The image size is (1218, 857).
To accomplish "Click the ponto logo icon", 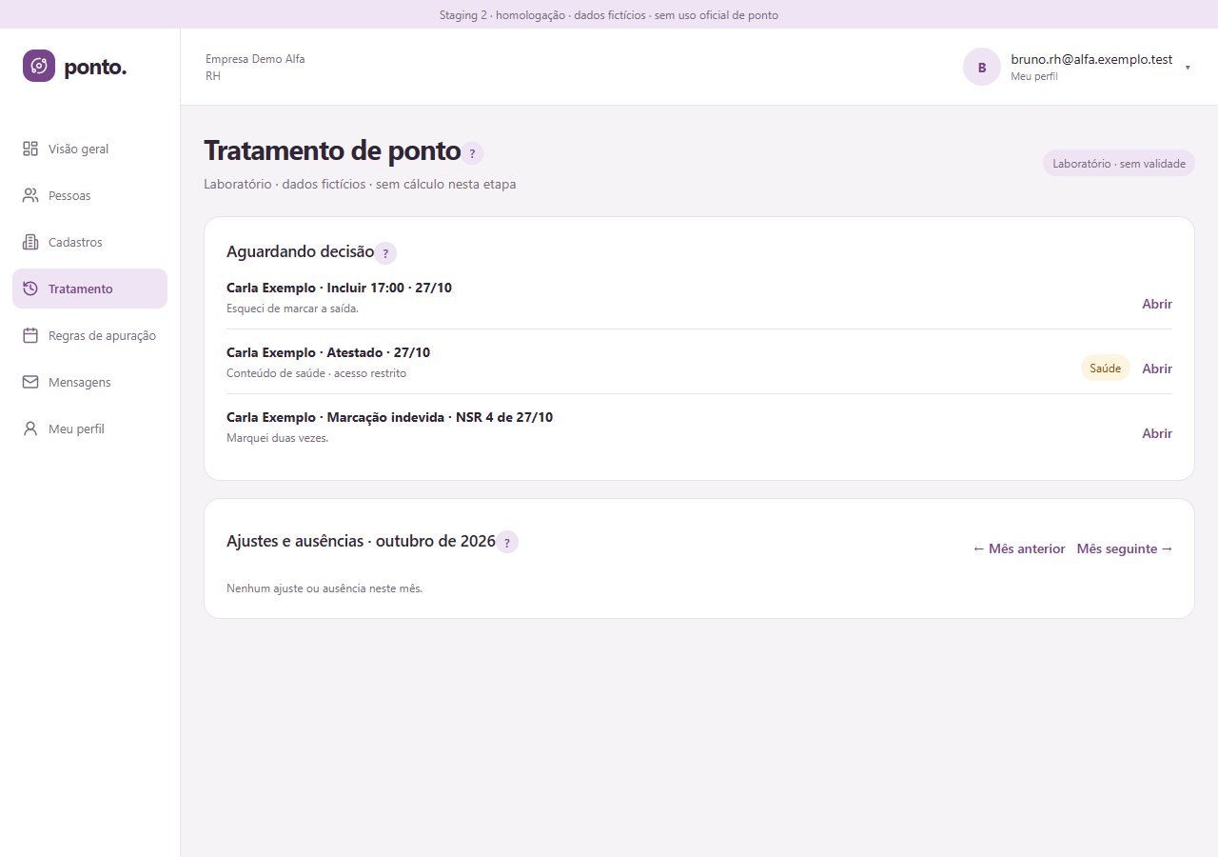I will coord(39,66).
